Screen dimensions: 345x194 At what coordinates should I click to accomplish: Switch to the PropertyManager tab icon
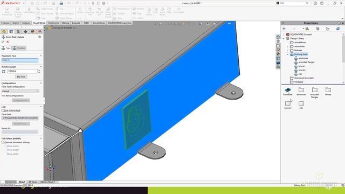[11, 32]
